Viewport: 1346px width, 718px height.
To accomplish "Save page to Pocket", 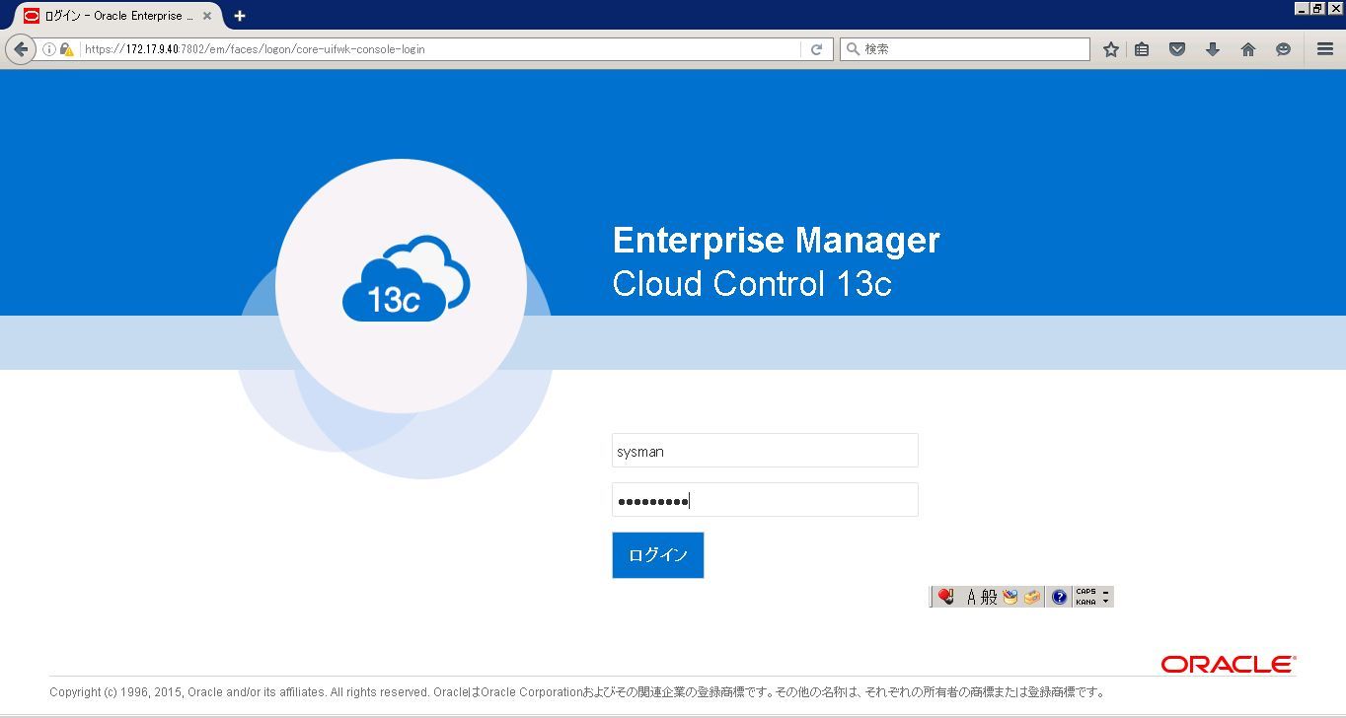I will [1177, 49].
